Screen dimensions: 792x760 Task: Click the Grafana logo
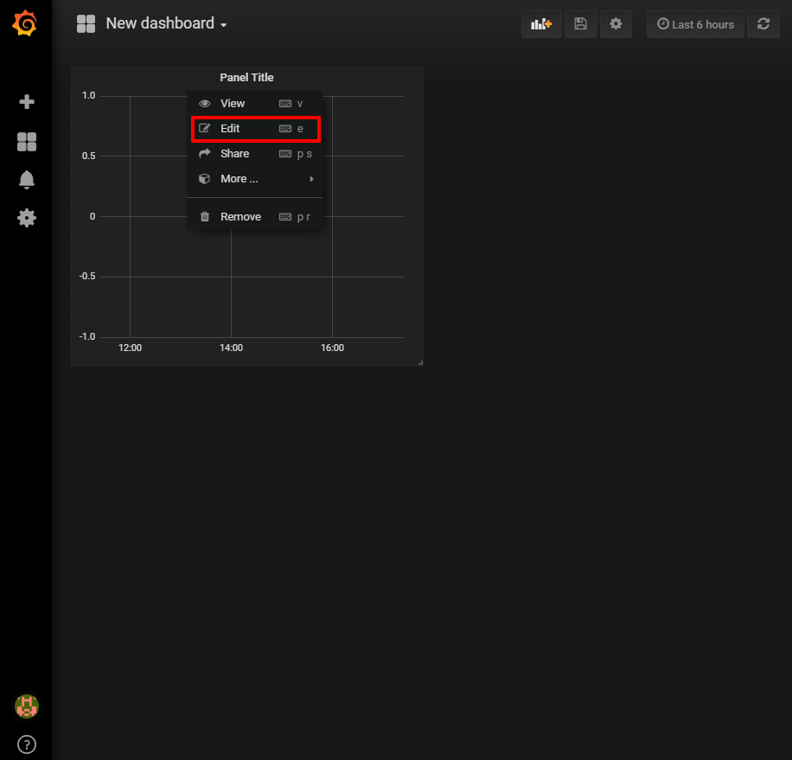point(25,23)
